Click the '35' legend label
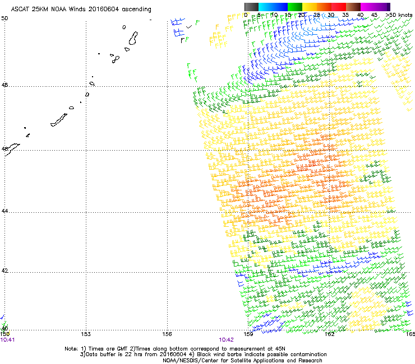 pos(345,15)
